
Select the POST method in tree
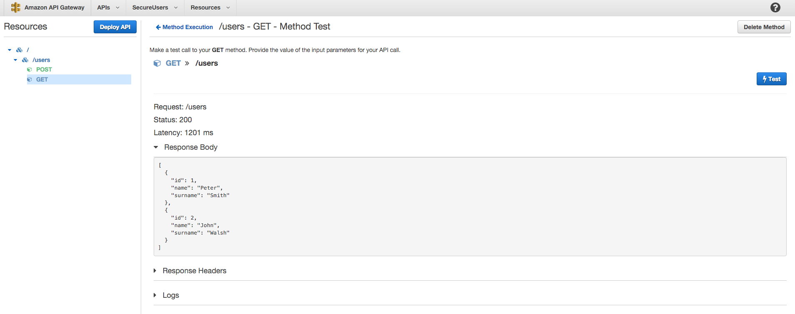[44, 69]
